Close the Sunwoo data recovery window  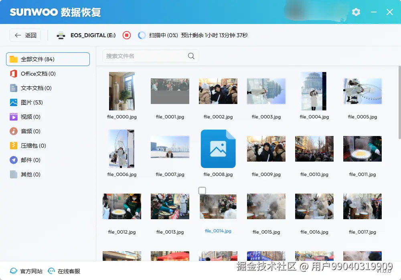coord(389,12)
